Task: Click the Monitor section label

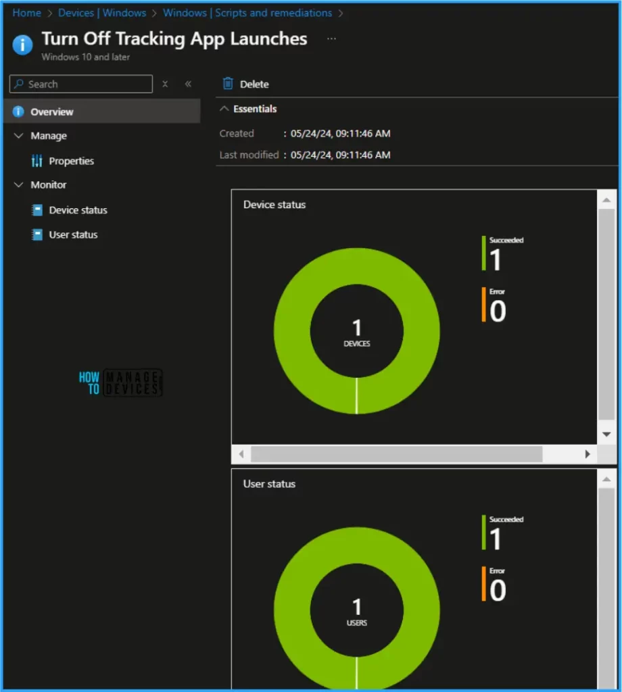Action: pyautogui.click(x=49, y=185)
